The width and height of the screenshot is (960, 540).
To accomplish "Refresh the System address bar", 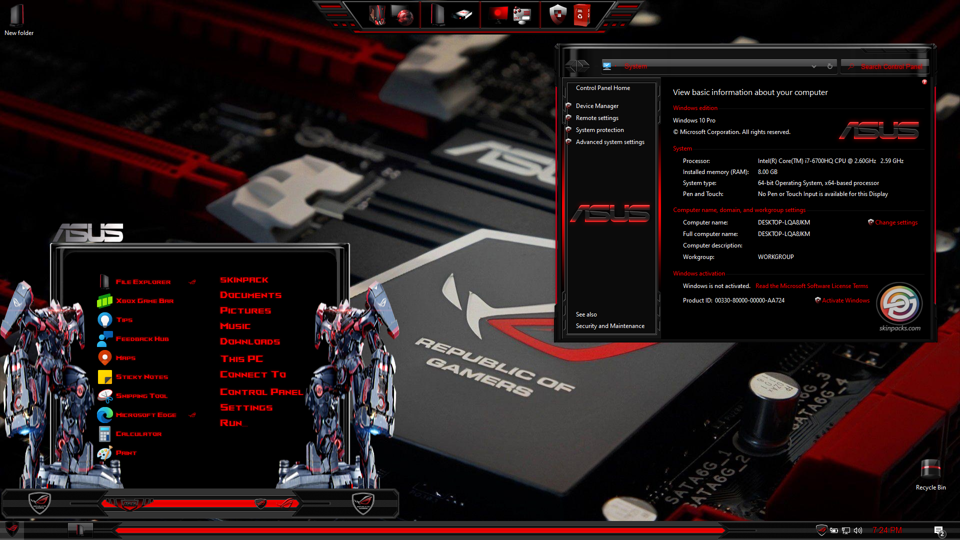I will point(830,66).
